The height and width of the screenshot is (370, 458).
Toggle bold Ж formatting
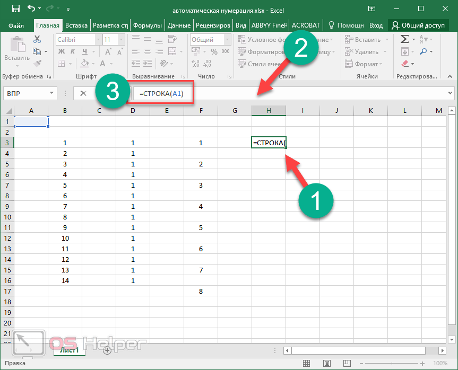point(62,51)
